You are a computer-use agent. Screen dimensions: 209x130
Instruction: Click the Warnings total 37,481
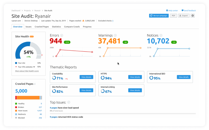[109, 41]
